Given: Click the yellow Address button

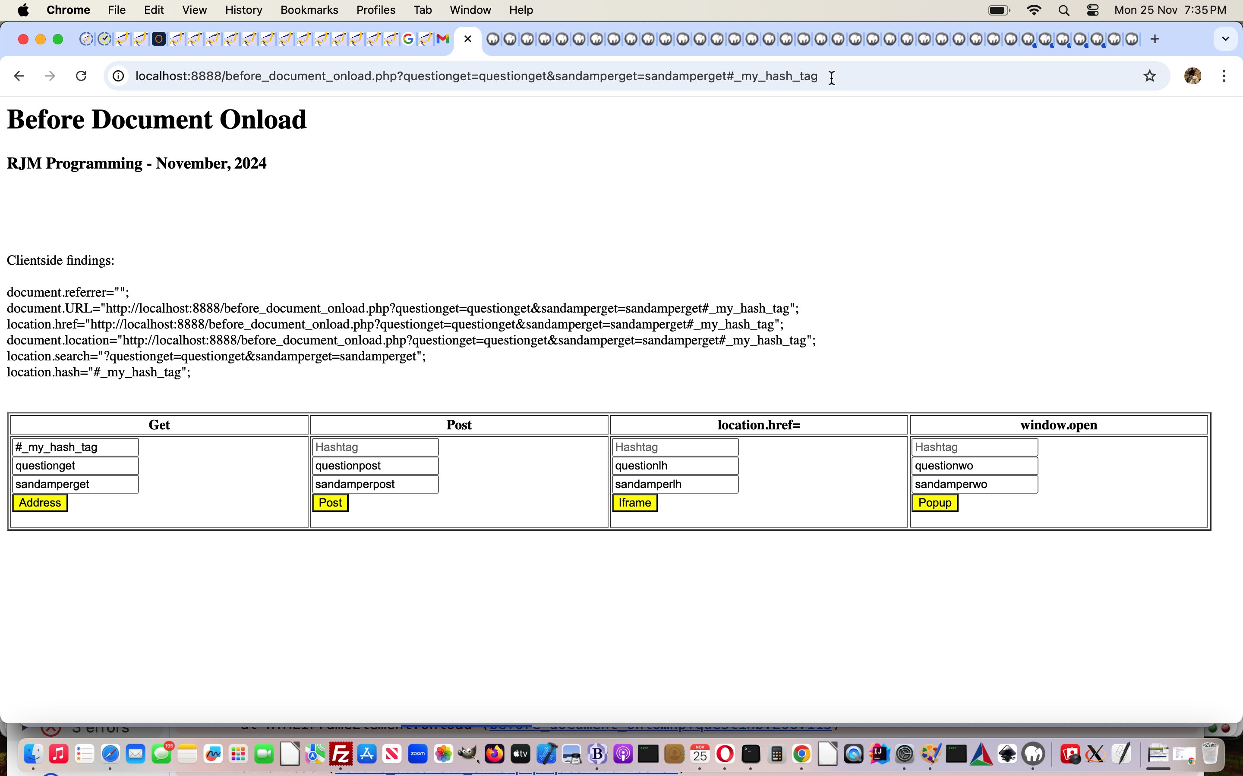Looking at the screenshot, I should (x=40, y=503).
